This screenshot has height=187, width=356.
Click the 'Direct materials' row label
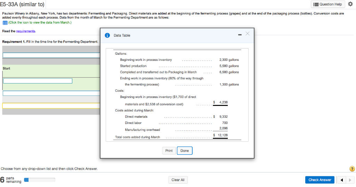136,116
